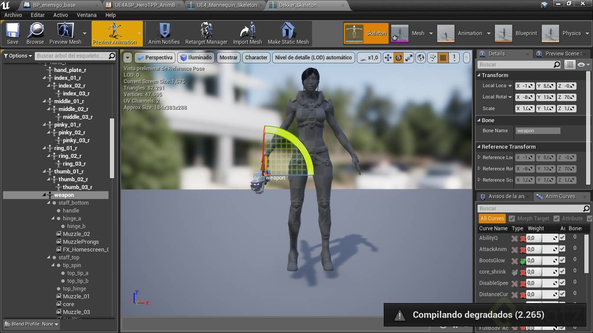Click the surface snapping icon in viewport
Viewport: 593px width, 333px height.
pos(432,58)
